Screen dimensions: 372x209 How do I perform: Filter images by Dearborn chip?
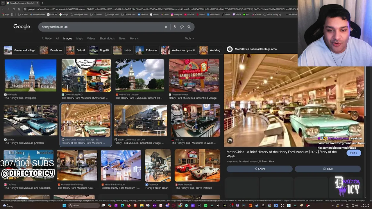[51, 50]
